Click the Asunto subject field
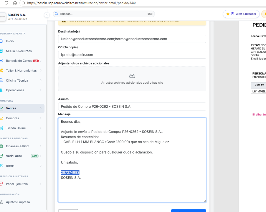266x212 pixels. pos(132,107)
